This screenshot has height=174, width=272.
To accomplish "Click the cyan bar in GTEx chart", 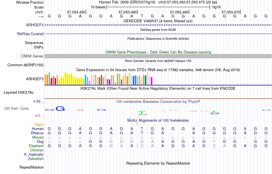I will pos(85,80).
